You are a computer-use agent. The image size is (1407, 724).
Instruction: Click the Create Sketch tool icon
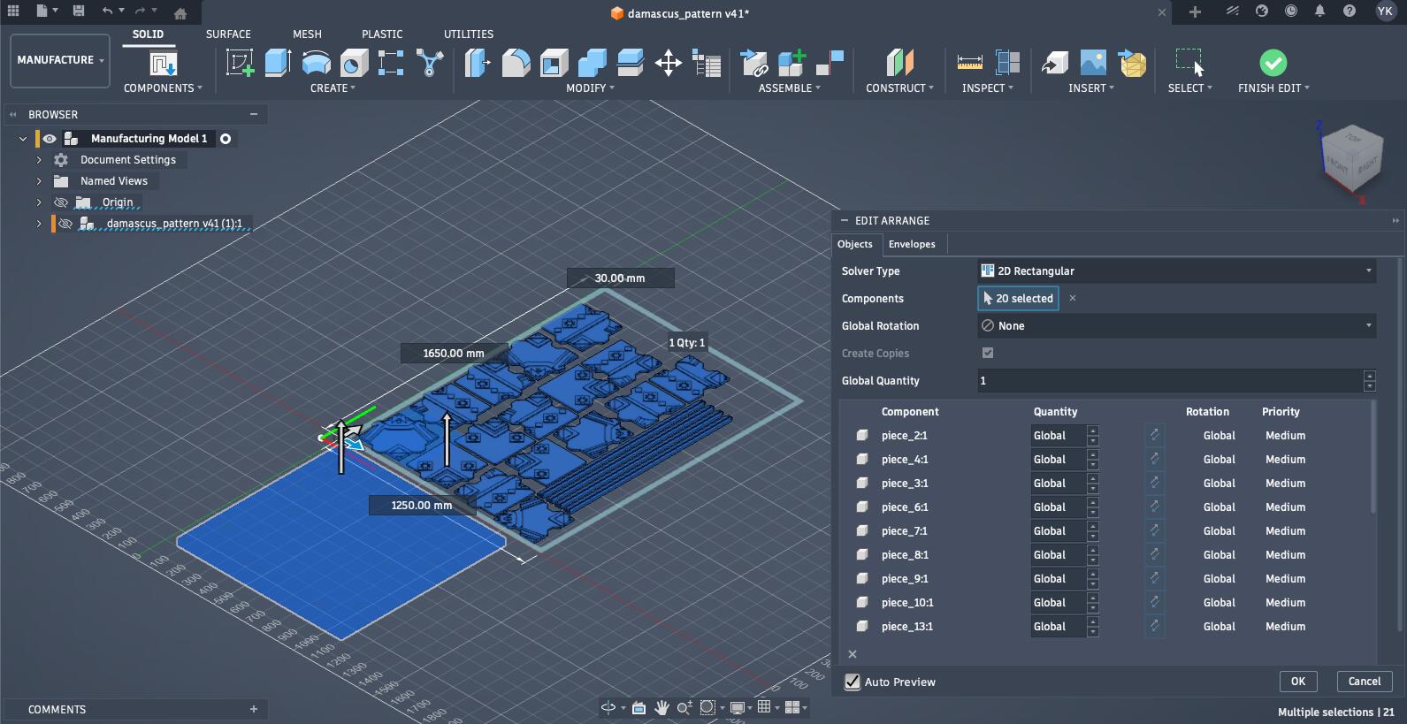[240, 63]
